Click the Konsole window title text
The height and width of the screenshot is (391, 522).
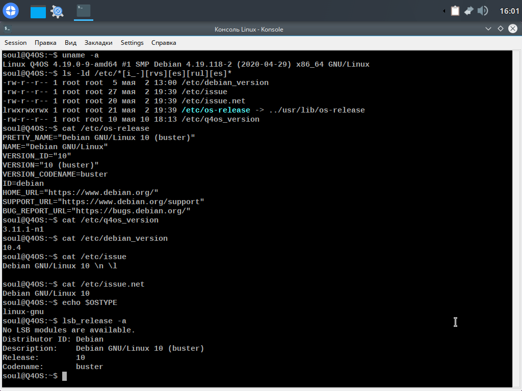pyautogui.click(x=249, y=29)
